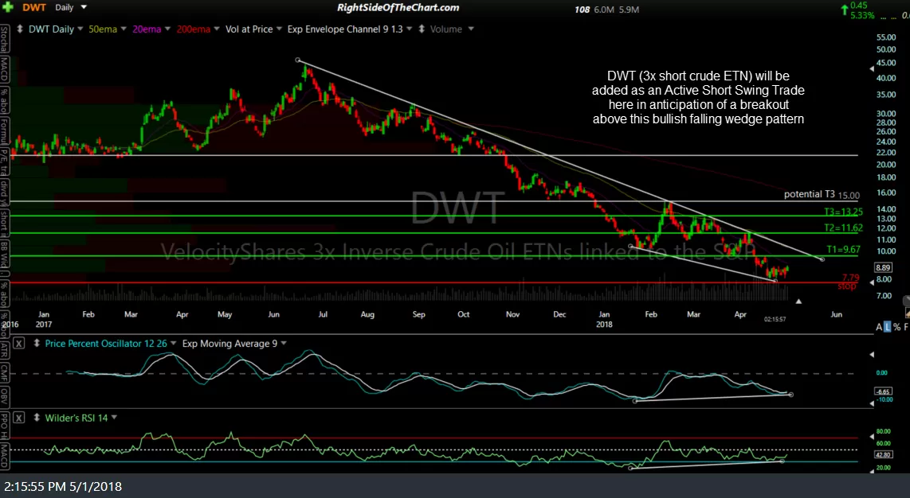Viewport: 910px width, 498px height.
Task: Open the ATR tab in left sidebar
Action: (4, 351)
